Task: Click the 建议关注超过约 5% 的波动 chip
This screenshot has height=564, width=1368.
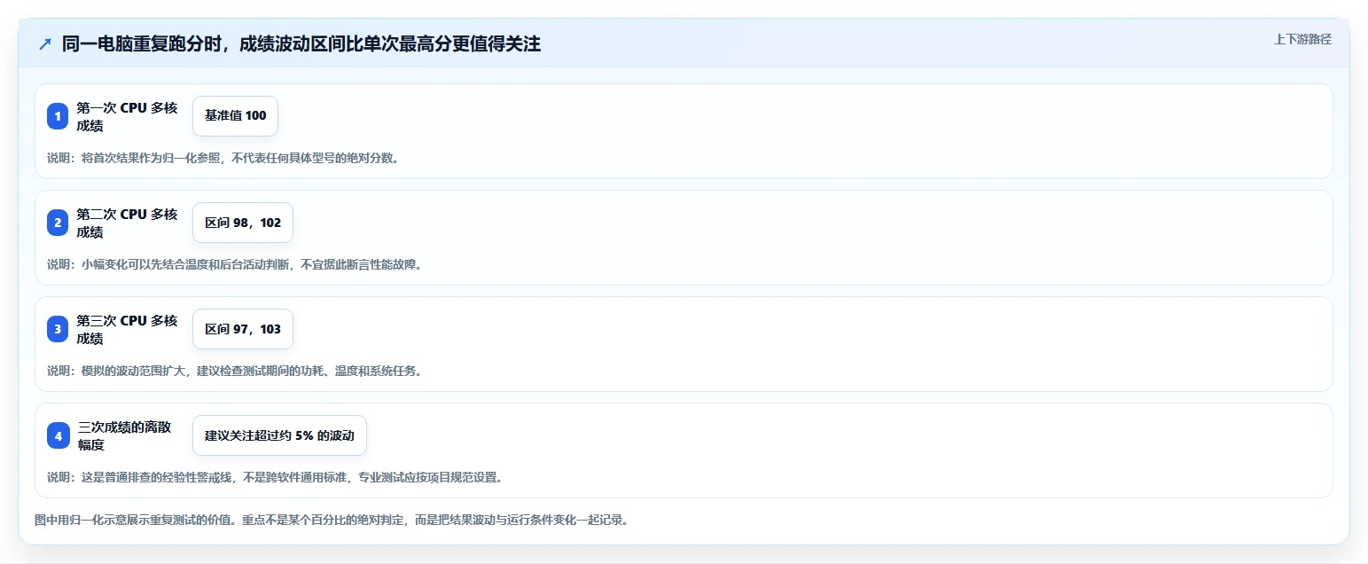Action: coord(279,435)
